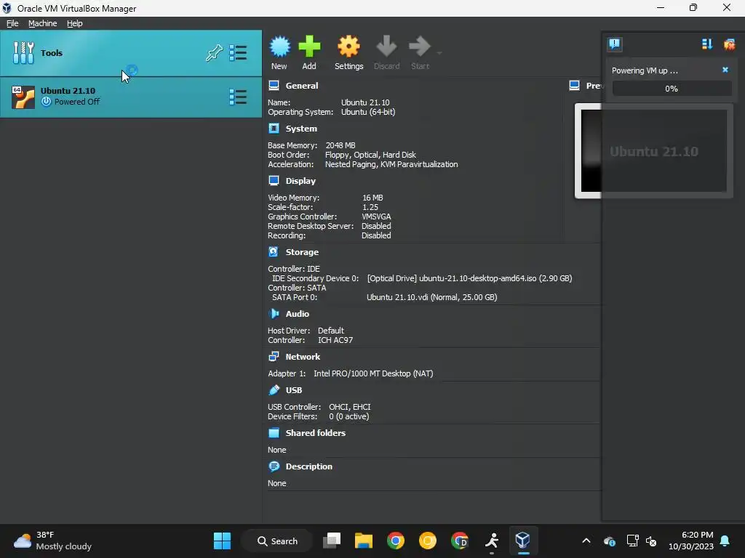Click the optical drive ubuntu-21.10-desktop-amd64.iso entry

tap(469, 278)
